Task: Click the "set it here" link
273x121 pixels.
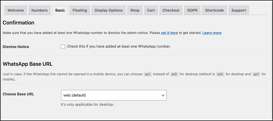Action: (x=169, y=33)
